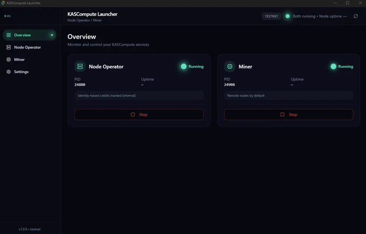This screenshot has height=234, width=366.
Task: Click the Miner card chip icon
Action: pos(230,67)
